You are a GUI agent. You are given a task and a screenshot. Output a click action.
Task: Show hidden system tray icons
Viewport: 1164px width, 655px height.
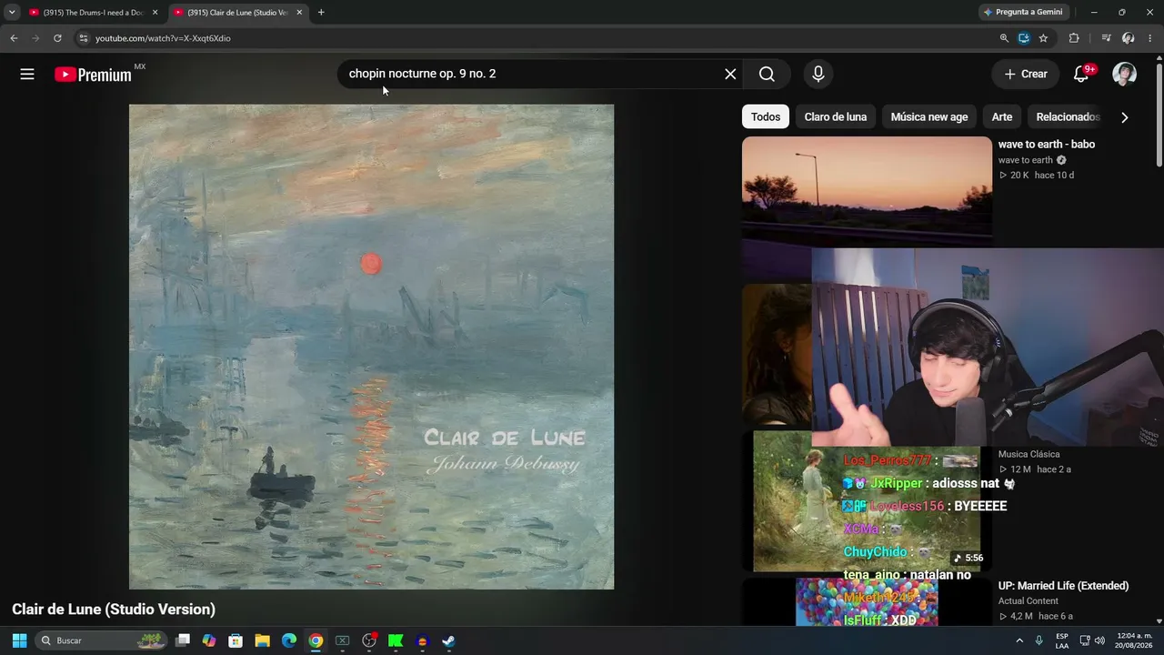pos(1019,640)
